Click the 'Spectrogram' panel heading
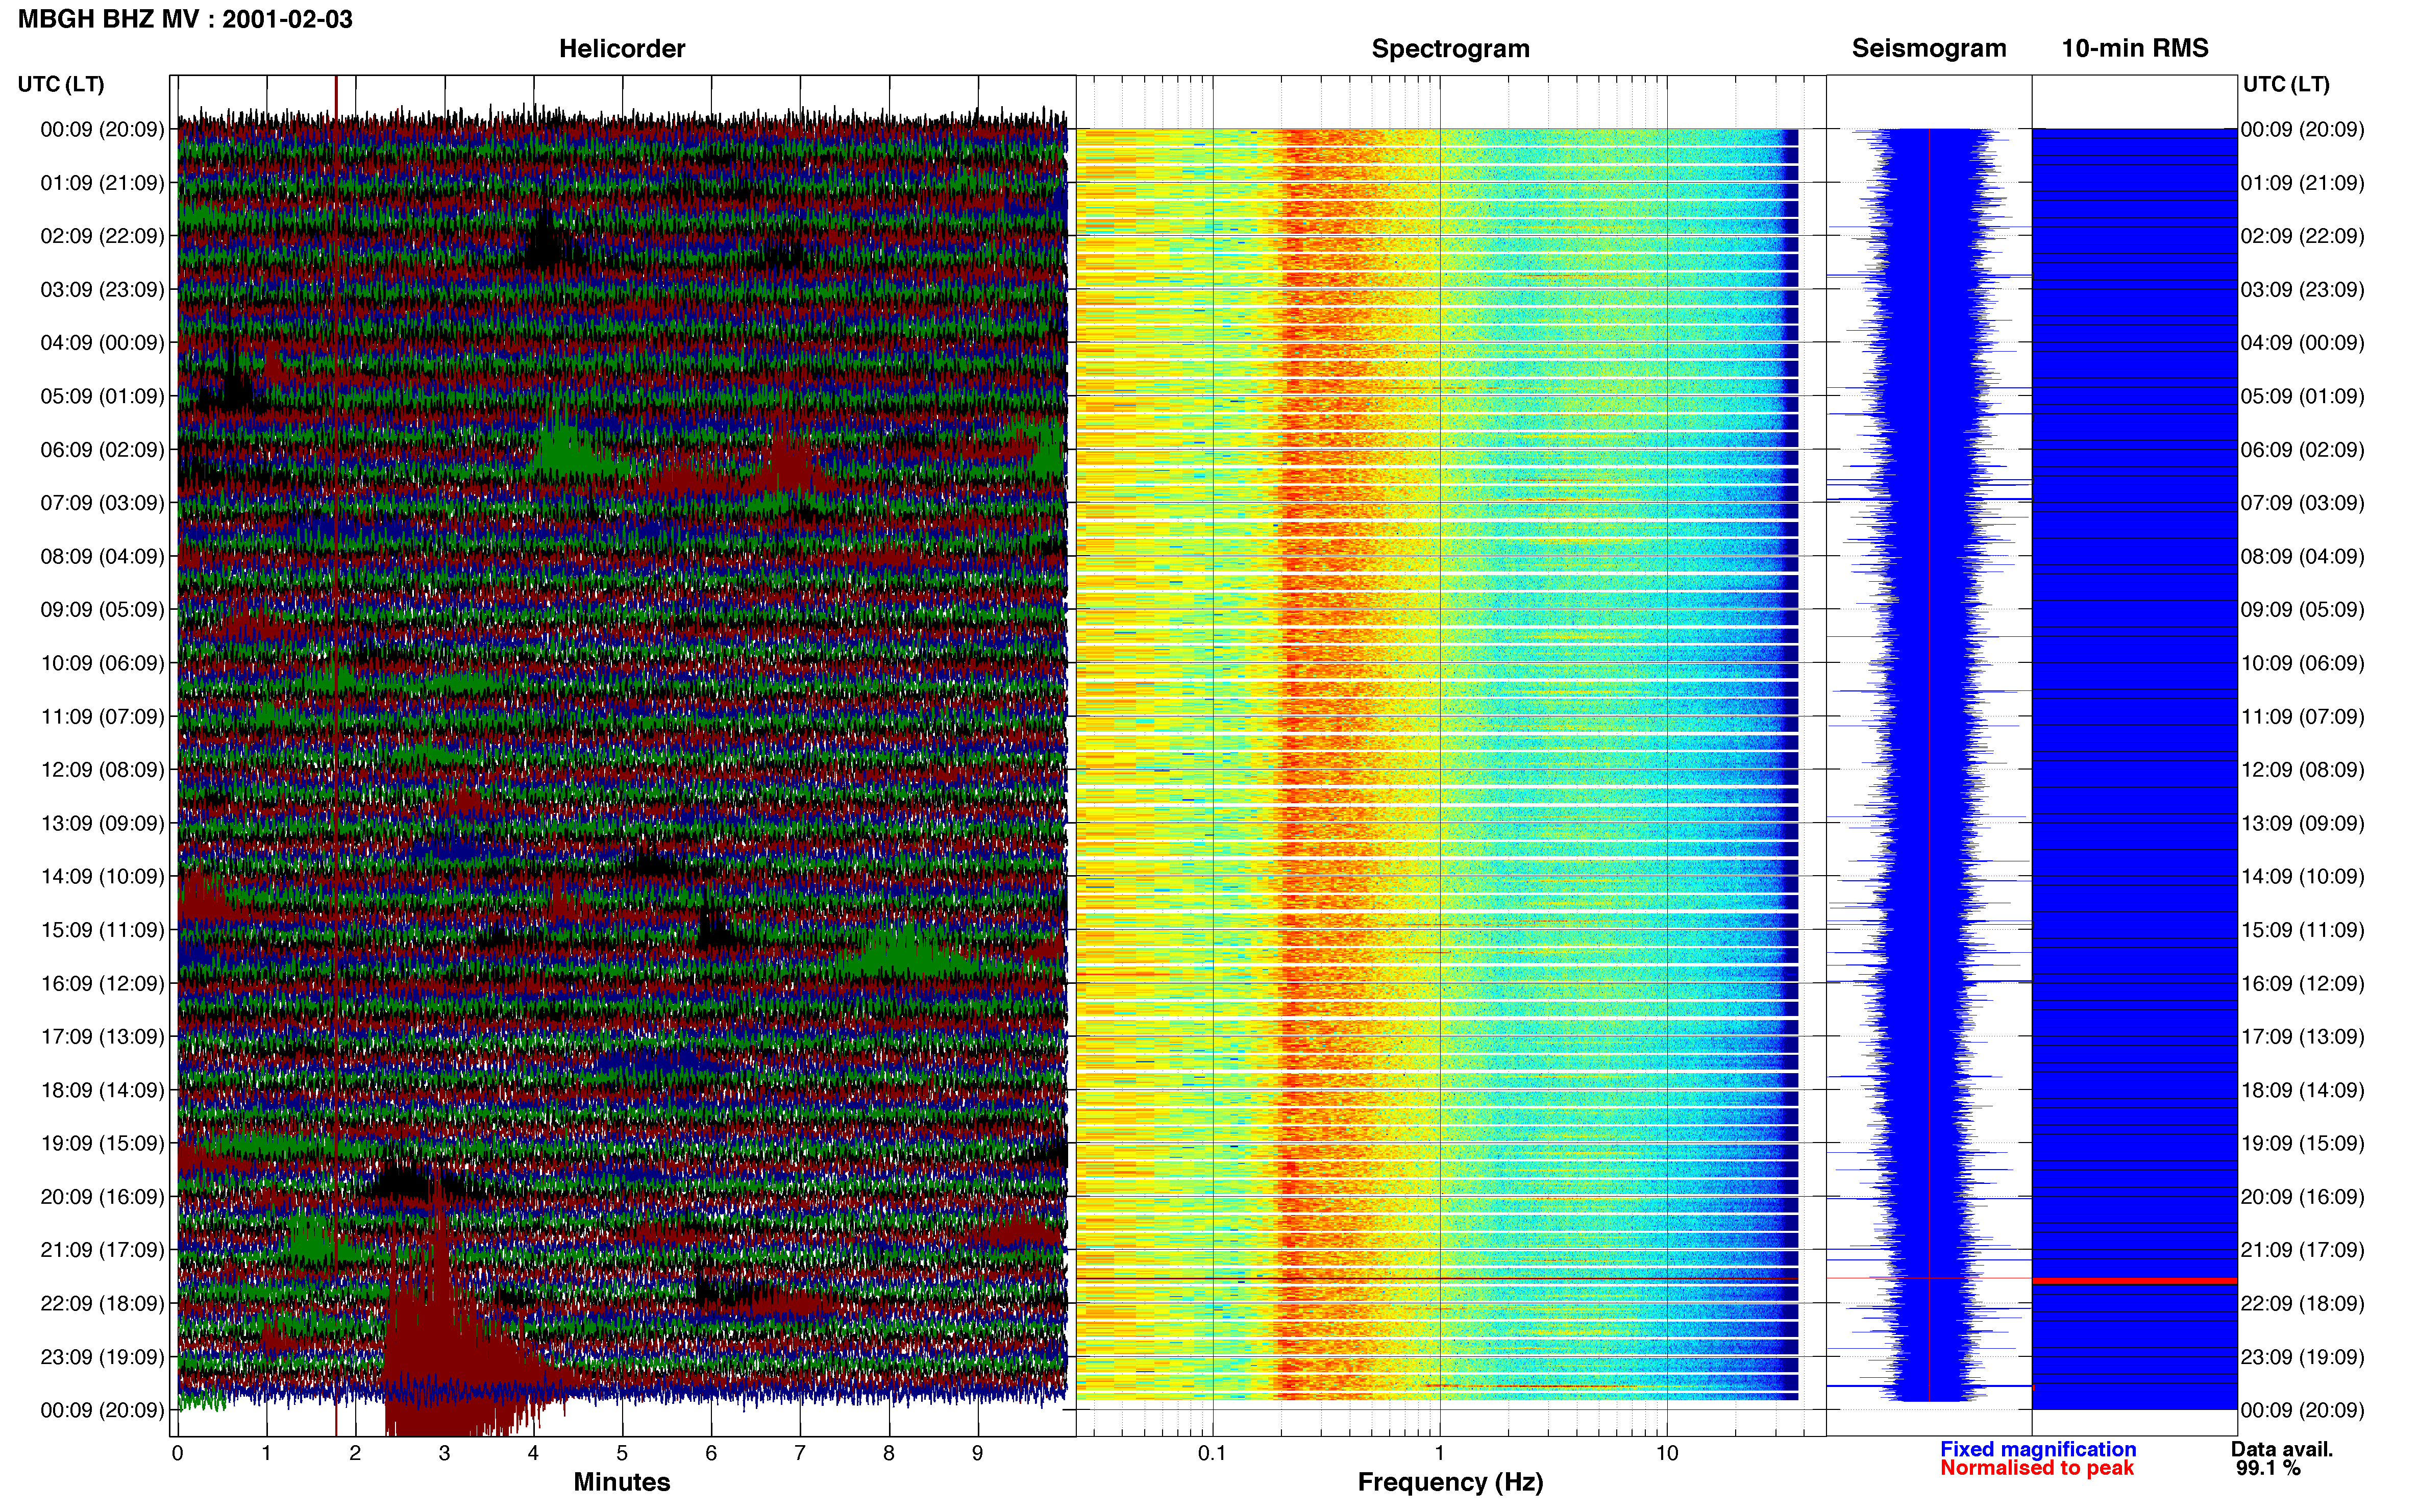 (x=1450, y=48)
